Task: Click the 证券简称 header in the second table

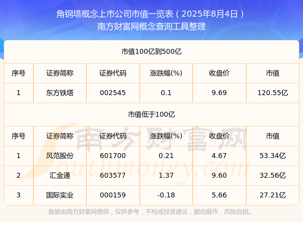Action: (60, 136)
